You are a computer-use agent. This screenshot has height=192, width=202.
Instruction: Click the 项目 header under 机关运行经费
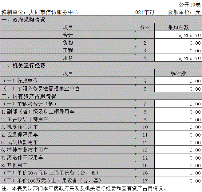[x=68, y=73]
